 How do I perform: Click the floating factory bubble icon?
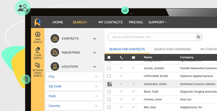click(x=125, y=10)
